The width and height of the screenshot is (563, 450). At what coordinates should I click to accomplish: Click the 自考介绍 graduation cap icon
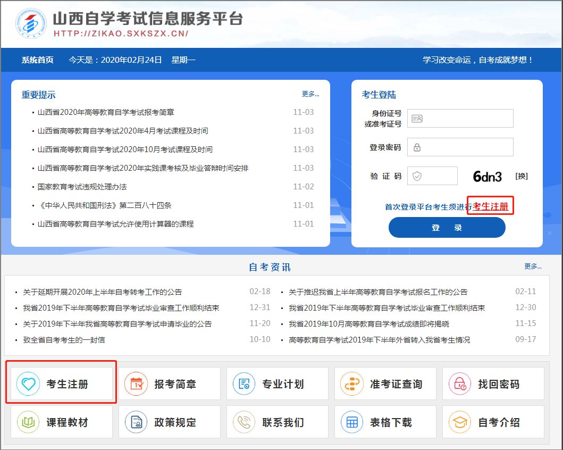click(x=460, y=422)
